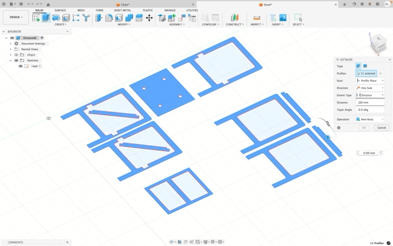Activate the radio button beside Unsaved component
393x246 pixels.
42,38
